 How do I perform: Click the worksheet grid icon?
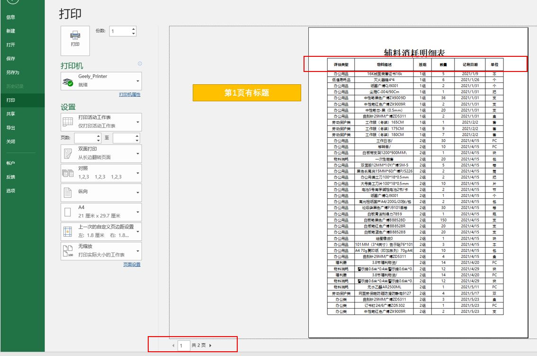pyautogui.click(x=68, y=122)
